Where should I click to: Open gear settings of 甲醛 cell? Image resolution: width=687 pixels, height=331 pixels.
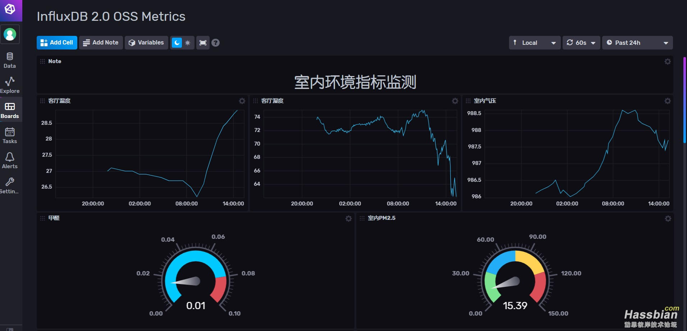point(348,218)
